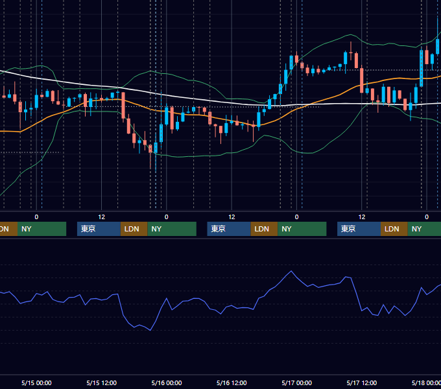This screenshot has height=389, width=441.
Task: Click the 5/16 00:00 date label
Action: coord(167,383)
